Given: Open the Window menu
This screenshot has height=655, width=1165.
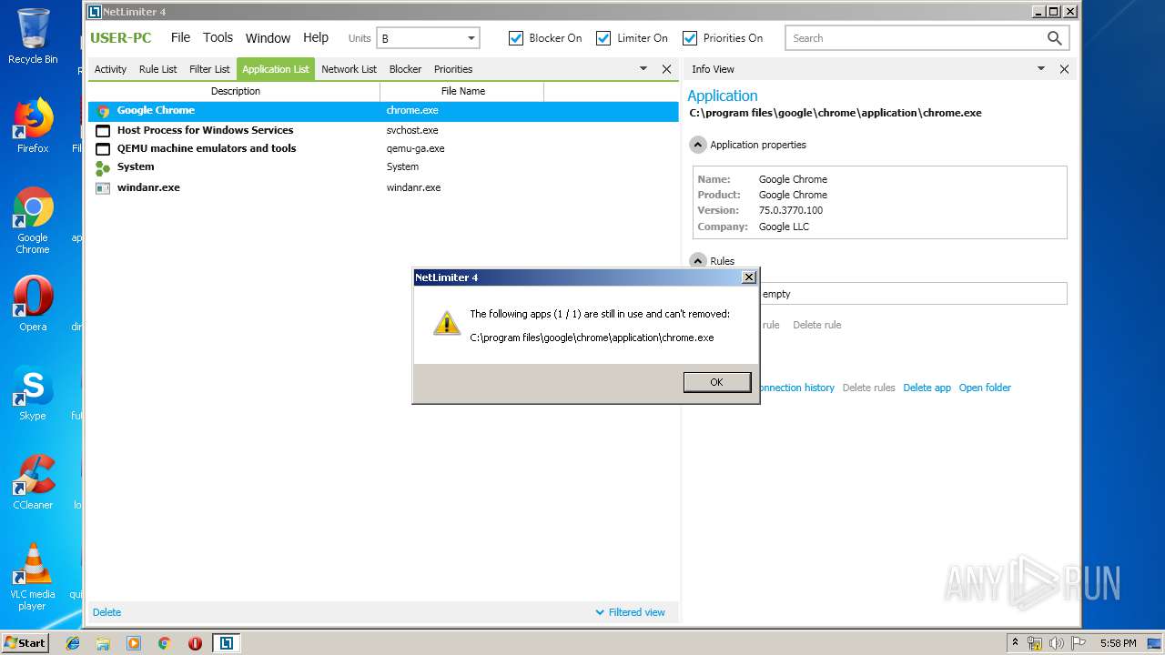Looking at the screenshot, I should pos(268,37).
